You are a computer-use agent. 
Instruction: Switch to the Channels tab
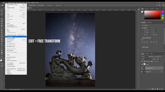(147, 54)
